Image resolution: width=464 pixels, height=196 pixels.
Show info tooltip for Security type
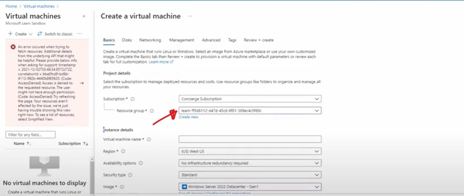130,175
